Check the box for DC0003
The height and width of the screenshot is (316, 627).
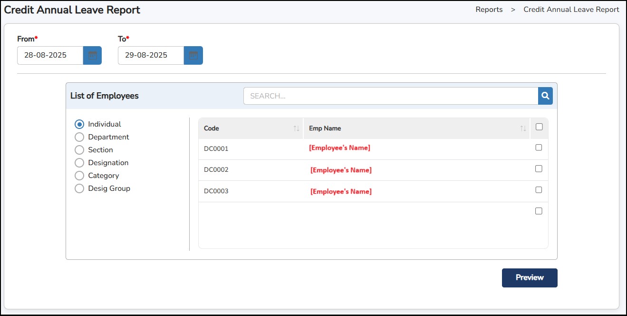click(x=539, y=190)
